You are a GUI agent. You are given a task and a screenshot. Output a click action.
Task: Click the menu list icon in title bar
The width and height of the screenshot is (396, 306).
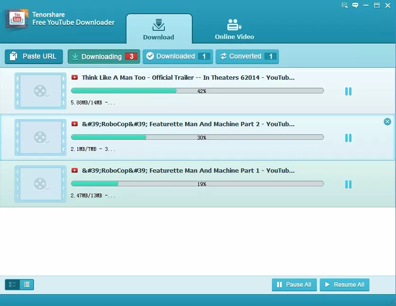(x=345, y=5)
